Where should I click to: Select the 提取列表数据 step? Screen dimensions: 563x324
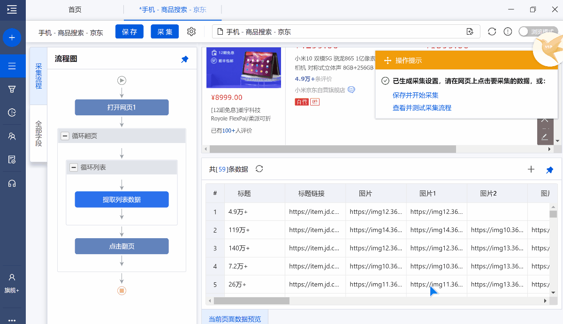[122, 199]
